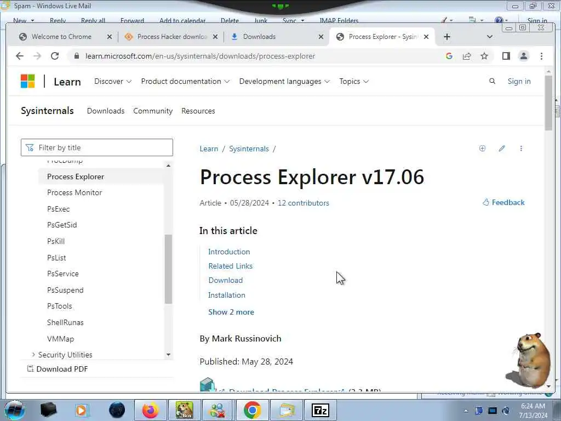Image resolution: width=561 pixels, height=421 pixels.
Task: Switch to Process Hacker download tab
Action: point(171,37)
